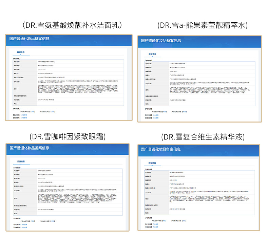
Task: Click 2022-12-01 filing date in 精萃水 panel
Action: [x=173, y=71]
